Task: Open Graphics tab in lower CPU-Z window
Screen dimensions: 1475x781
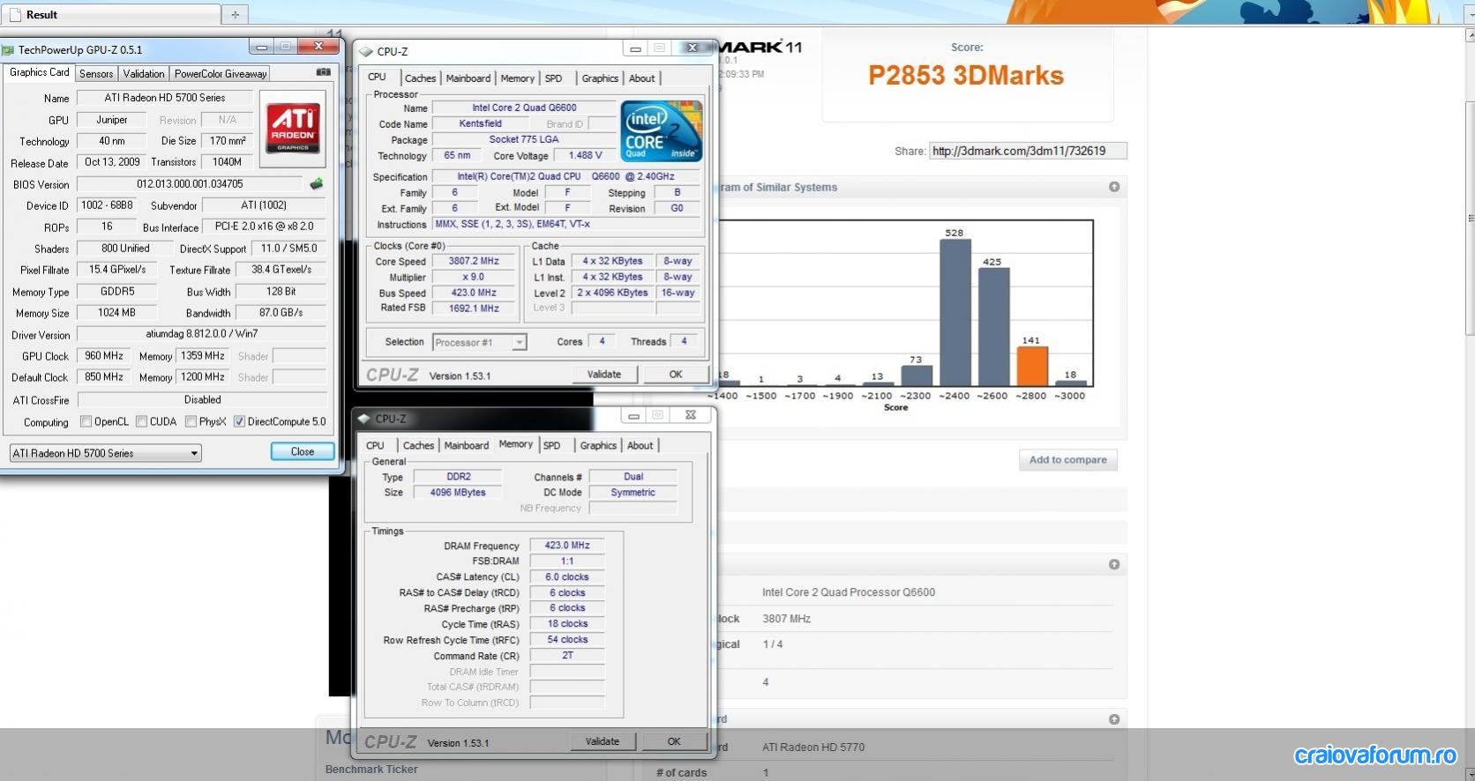Action: [598, 446]
